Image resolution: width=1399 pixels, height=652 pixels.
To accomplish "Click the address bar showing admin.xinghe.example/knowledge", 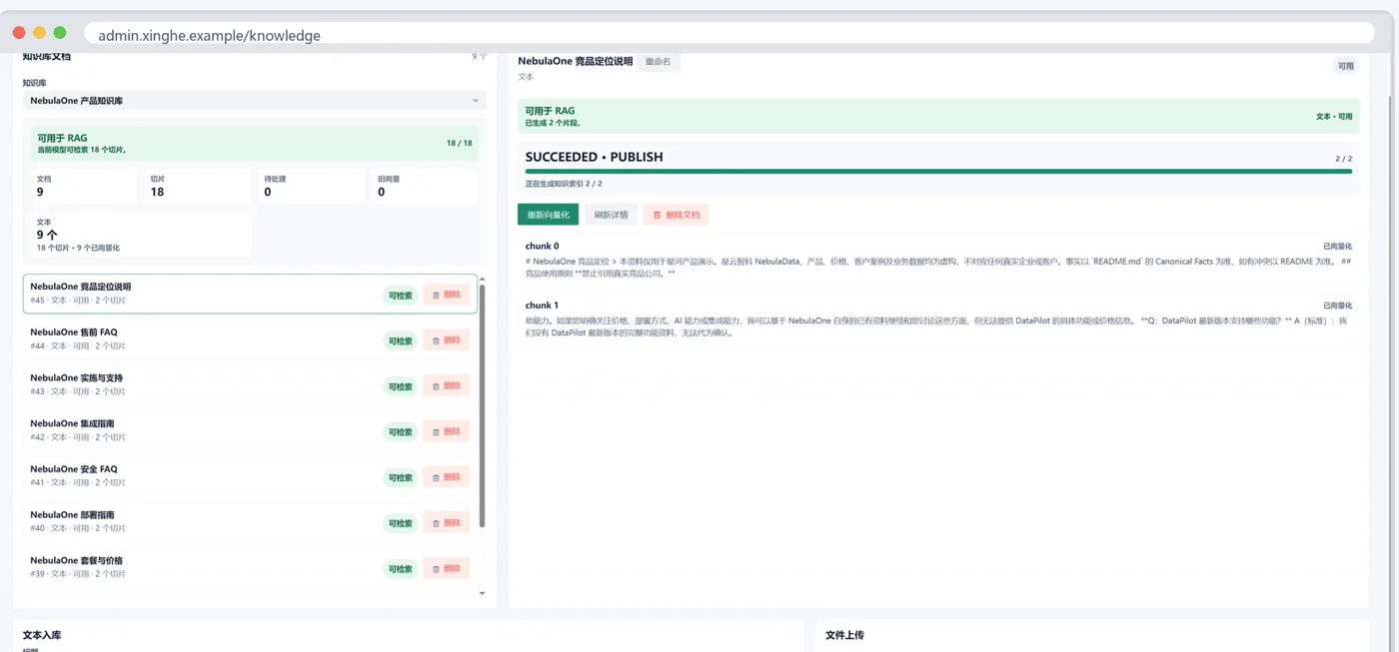I will click(729, 35).
